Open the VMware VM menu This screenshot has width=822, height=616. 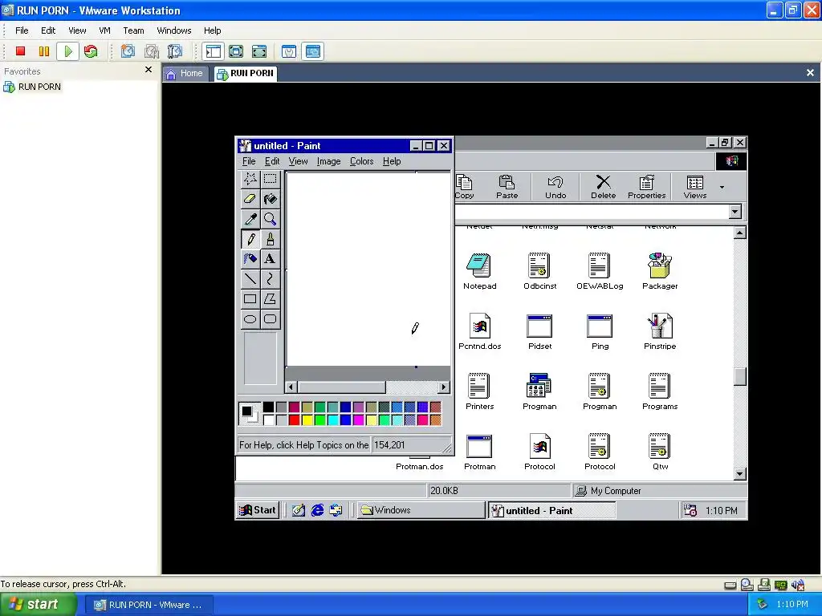[105, 30]
